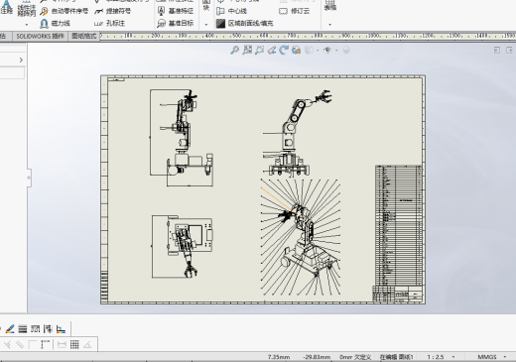This screenshot has height=362, width=516.
Task: Click the bill of materials table
Action: [399, 225]
